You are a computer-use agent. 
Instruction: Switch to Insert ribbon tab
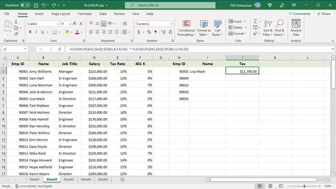point(39,14)
